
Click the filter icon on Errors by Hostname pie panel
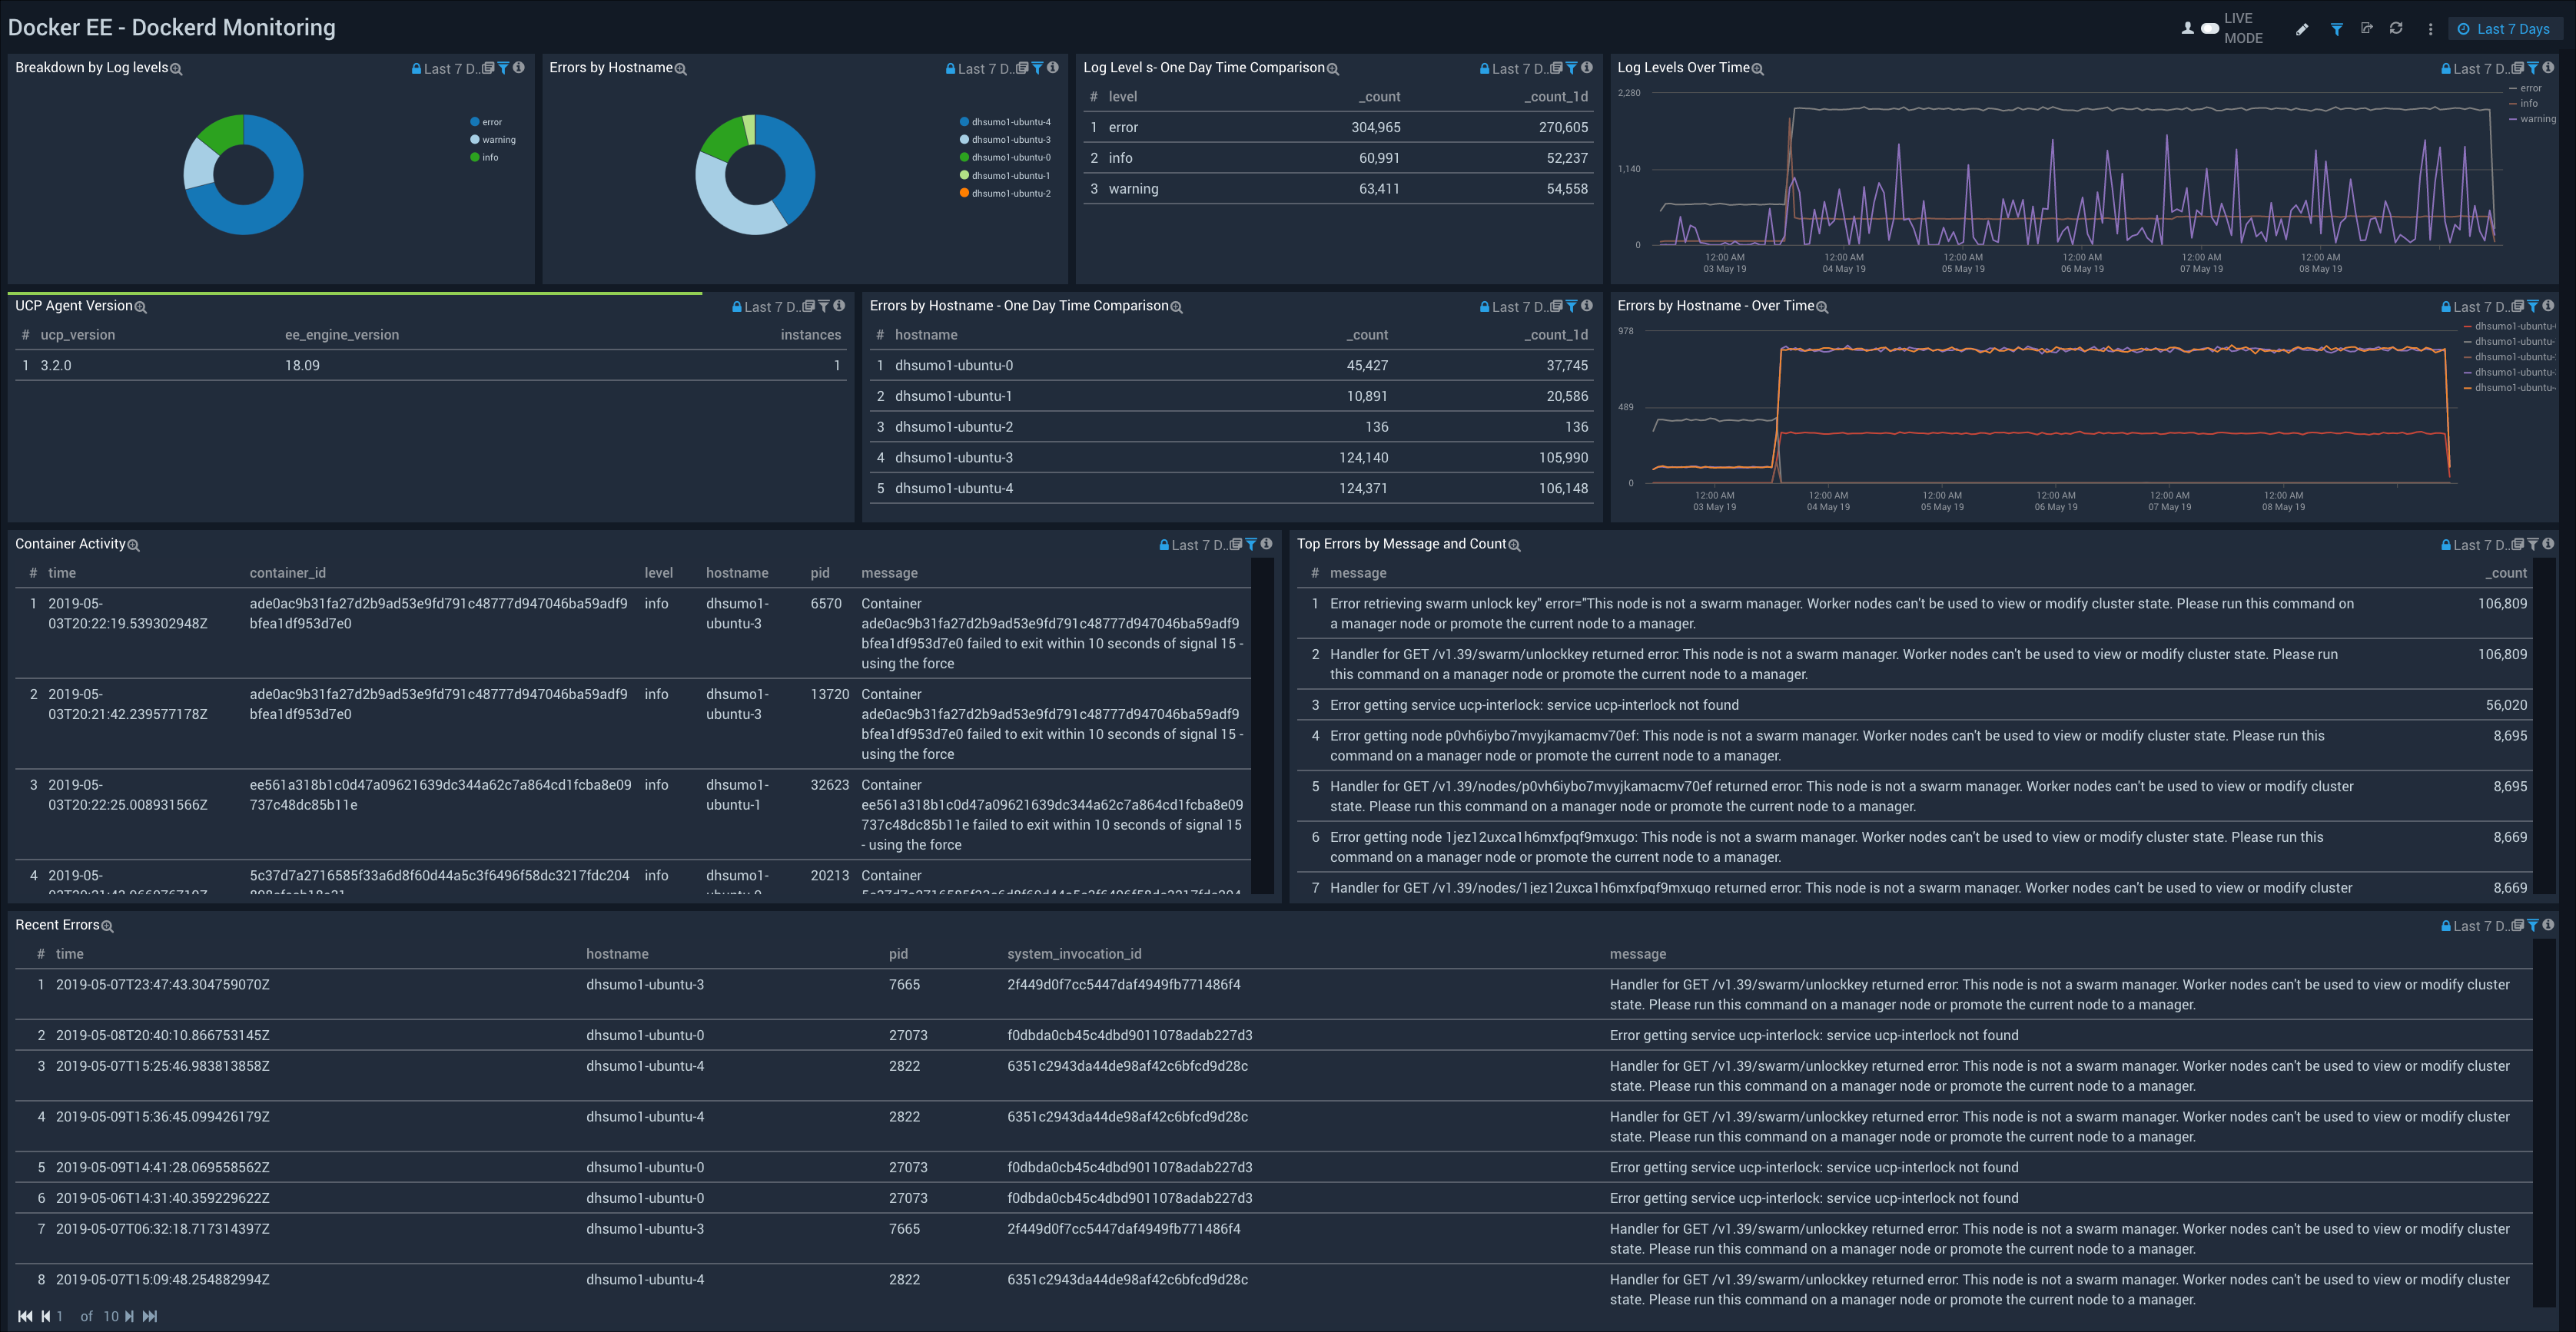1038,68
